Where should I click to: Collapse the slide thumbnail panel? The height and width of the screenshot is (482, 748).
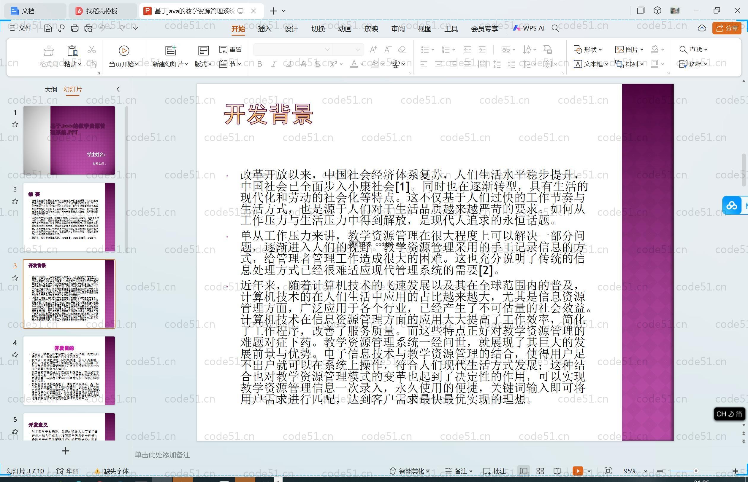tap(118, 89)
